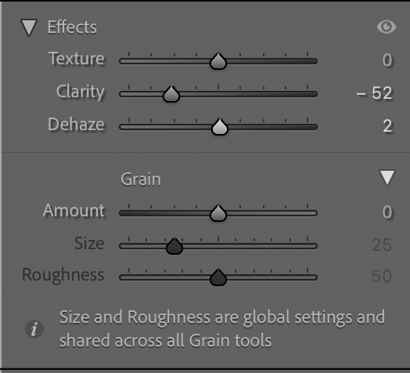Click the Size value 25
The height and width of the screenshot is (373, 410).
point(382,245)
